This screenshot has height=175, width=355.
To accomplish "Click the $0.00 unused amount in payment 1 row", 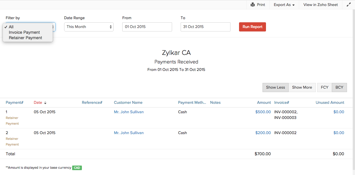I will click(x=339, y=112).
